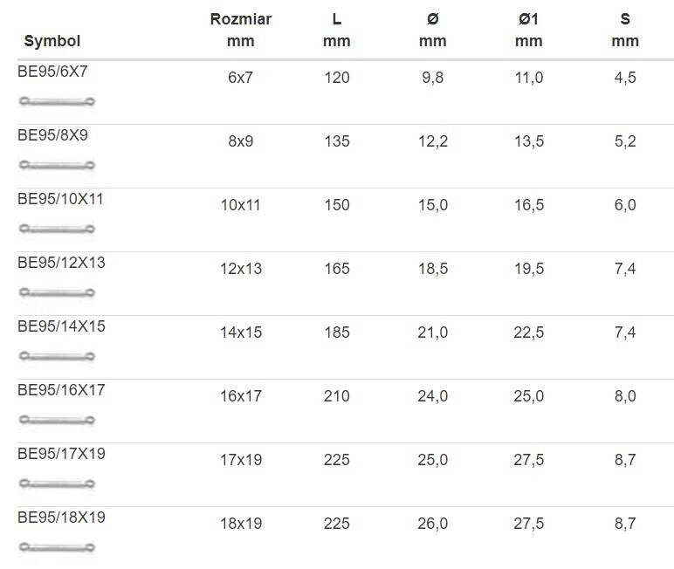Open the wrench picture under BE95/14X15
Image resolution: width=674 pixels, height=569 pixels.
tap(57, 356)
